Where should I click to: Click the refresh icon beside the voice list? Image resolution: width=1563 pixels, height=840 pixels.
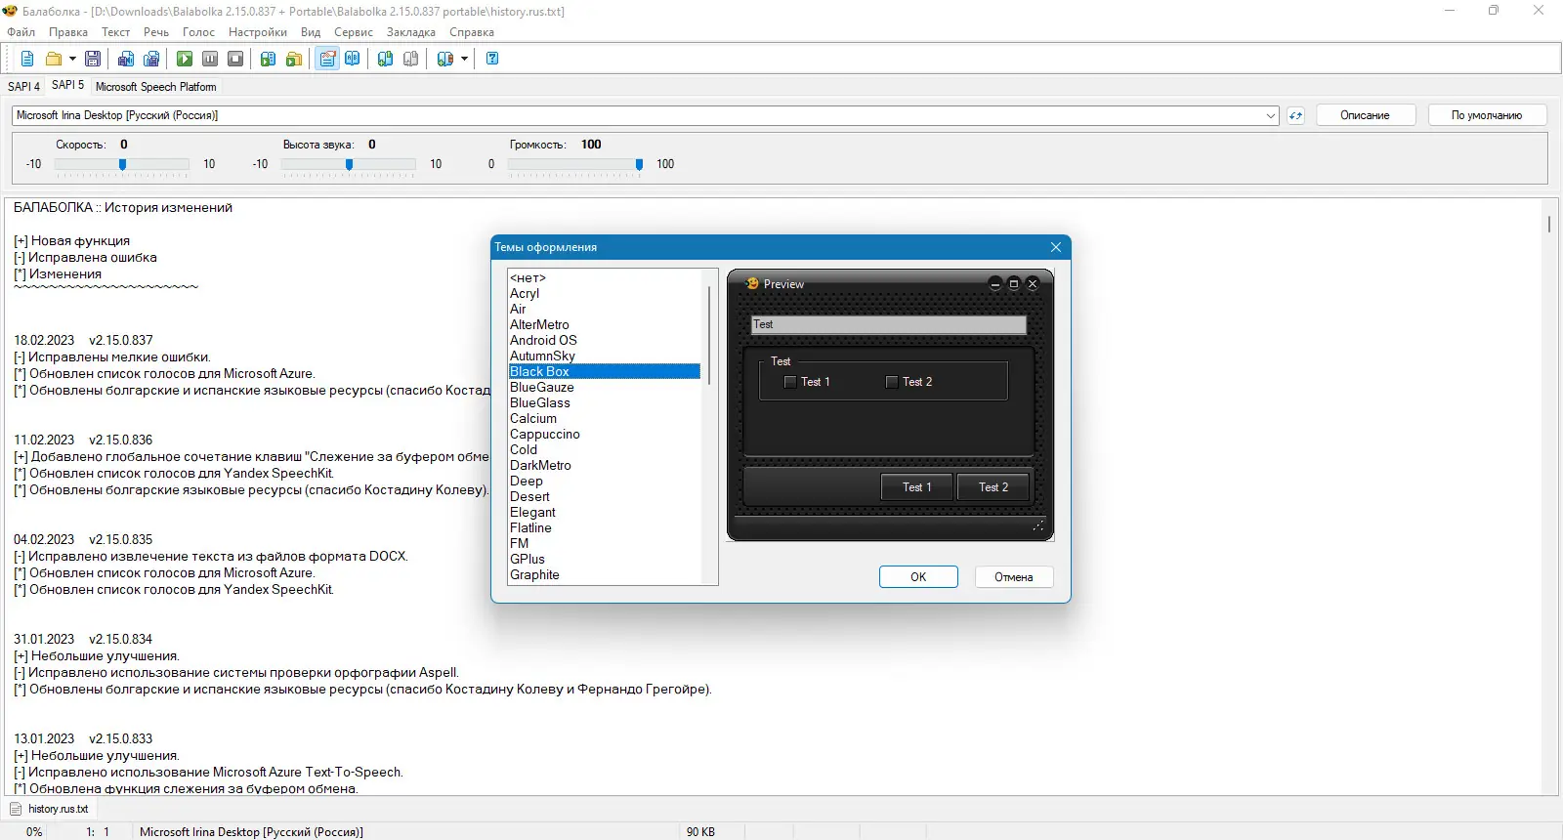point(1295,115)
